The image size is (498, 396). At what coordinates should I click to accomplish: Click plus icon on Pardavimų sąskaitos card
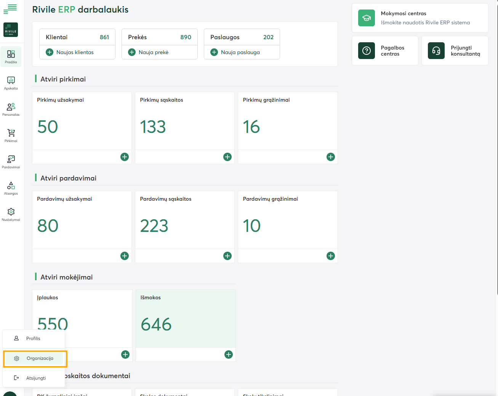coord(227,256)
